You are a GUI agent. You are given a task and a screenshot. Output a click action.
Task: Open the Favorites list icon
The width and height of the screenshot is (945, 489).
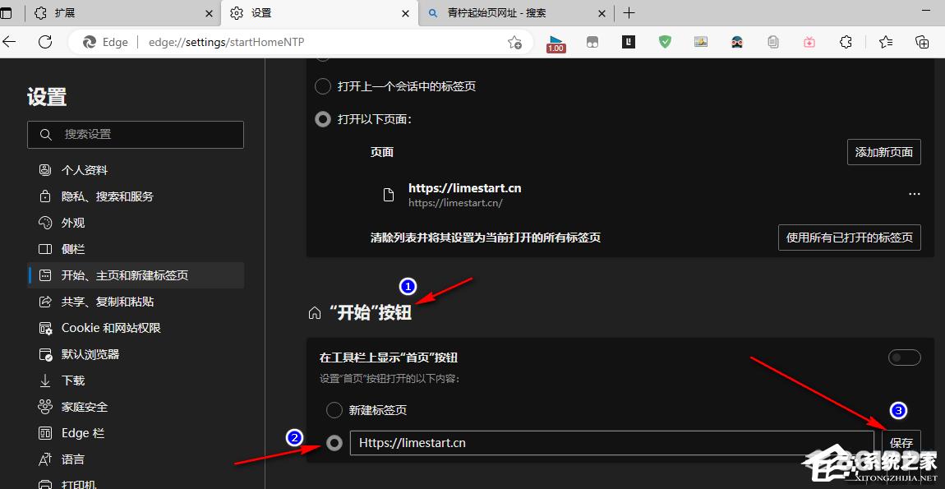[885, 42]
